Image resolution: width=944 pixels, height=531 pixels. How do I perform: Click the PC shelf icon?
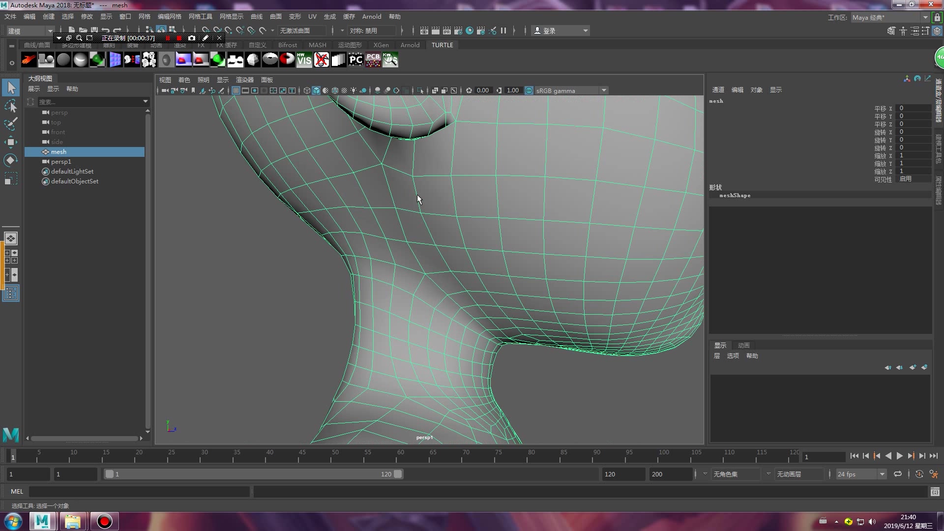tap(355, 60)
